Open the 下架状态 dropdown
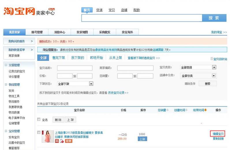Screen dimensions: 230x150 [x=91, y=84]
